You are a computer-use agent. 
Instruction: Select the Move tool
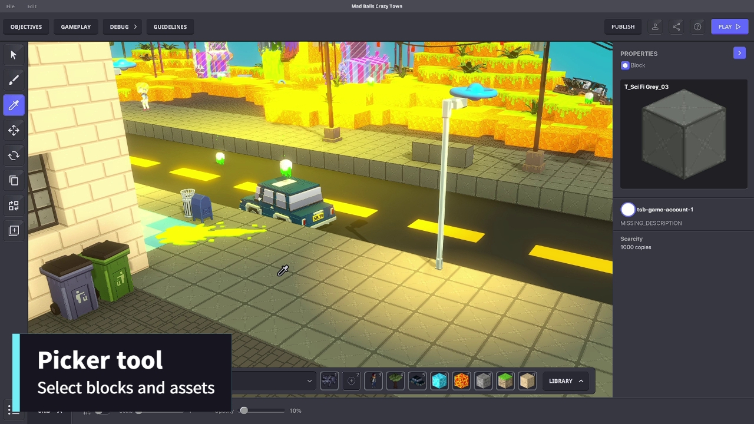(x=14, y=131)
